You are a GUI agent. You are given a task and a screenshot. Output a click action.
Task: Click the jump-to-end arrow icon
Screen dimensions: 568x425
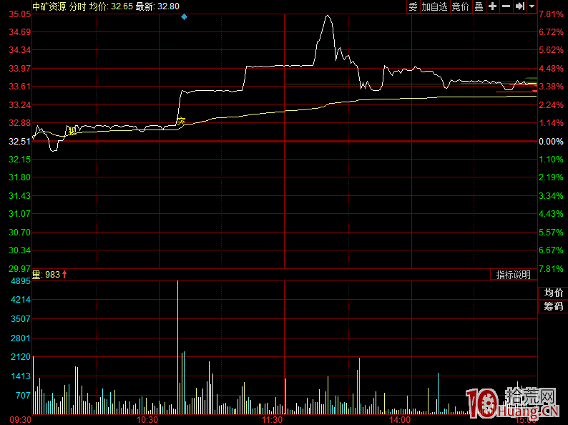coord(520,6)
